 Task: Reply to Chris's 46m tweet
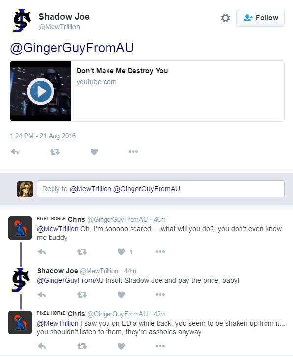(x=42, y=252)
